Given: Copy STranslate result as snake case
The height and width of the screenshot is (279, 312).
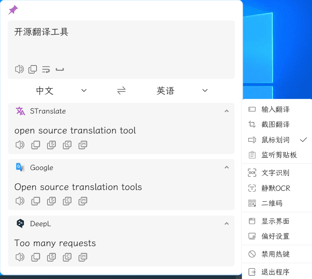Looking at the screenshot, I should pyautogui.click(x=51, y=144).
